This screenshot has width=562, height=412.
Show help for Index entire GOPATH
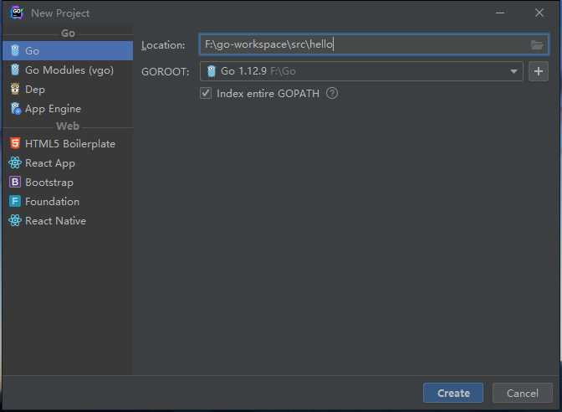coord(332,93)
